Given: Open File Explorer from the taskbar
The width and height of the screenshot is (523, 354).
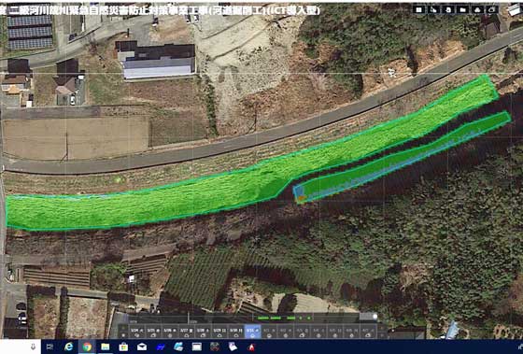Looking at the screenshot, I should (x=106, y=347).
